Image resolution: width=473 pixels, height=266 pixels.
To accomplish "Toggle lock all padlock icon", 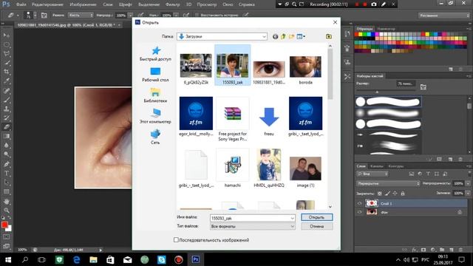I will (402, 194).
